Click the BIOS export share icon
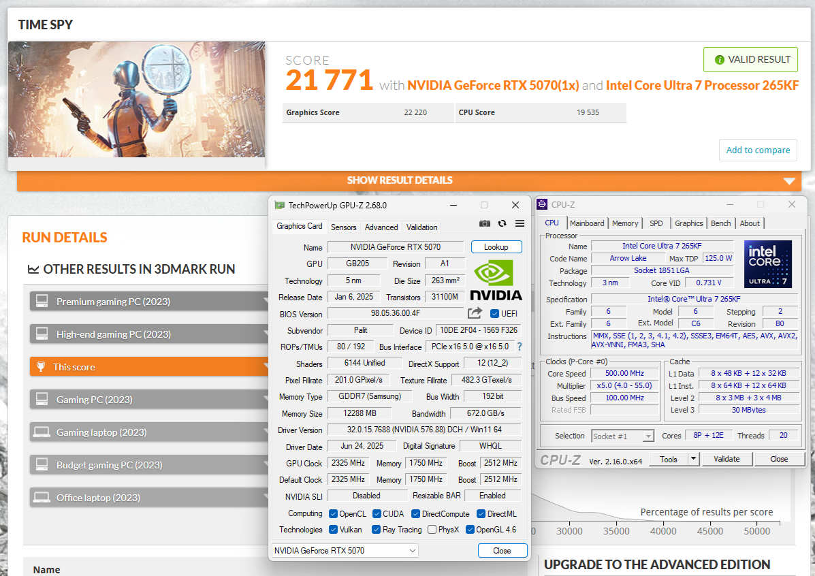Screen dimensions: 815x576 [475, 313]
